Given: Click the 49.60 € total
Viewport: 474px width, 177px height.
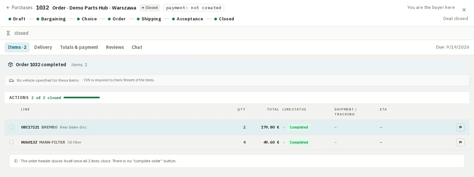Looking at the screenshot, I should click(271, 142).
